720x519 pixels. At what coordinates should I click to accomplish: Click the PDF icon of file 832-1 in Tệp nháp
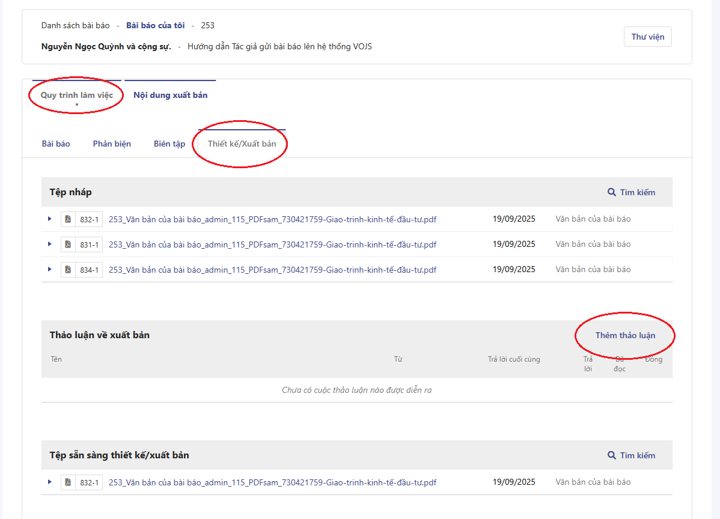(68, 219)
